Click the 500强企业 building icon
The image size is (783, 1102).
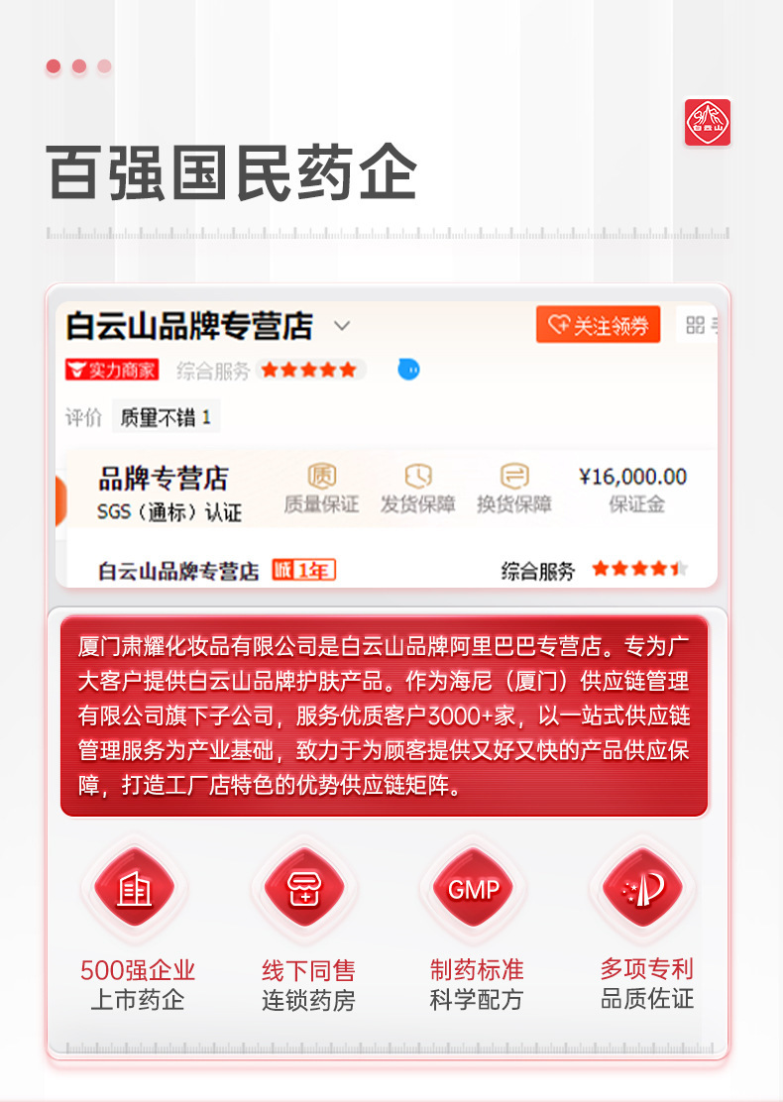tap(134, 888)
